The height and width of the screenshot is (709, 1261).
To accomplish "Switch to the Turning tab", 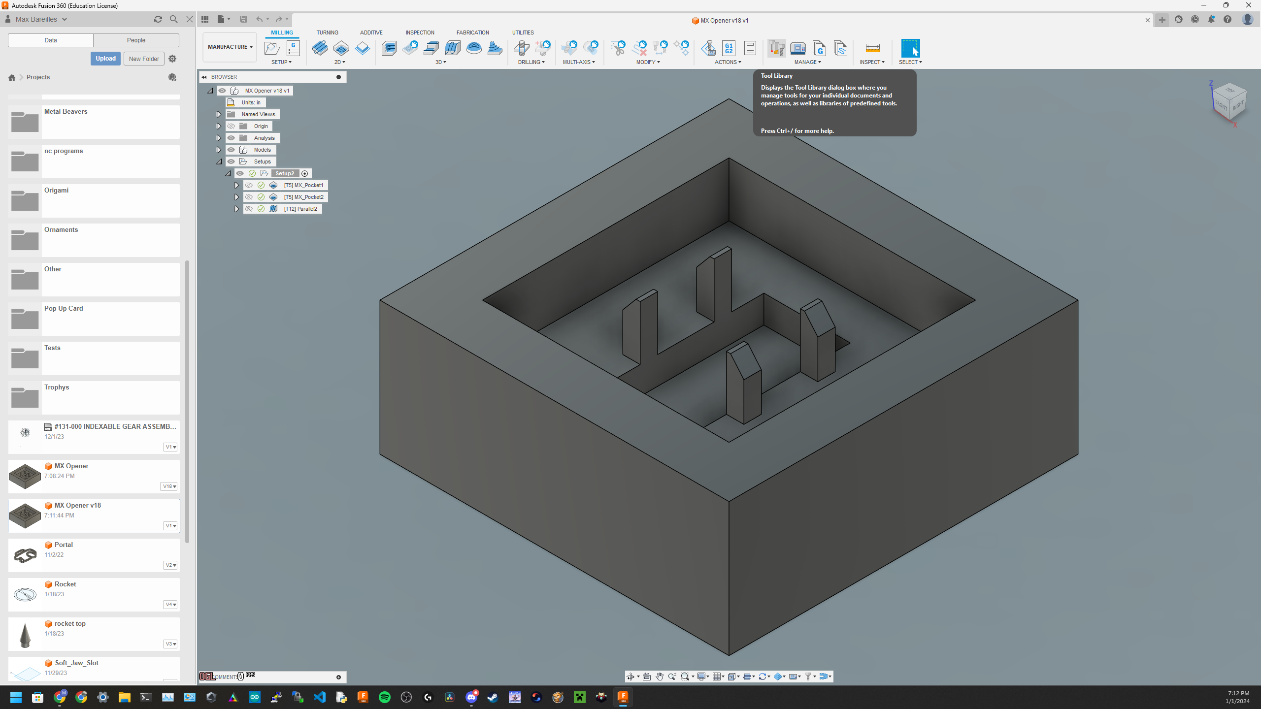I will 328,32.
